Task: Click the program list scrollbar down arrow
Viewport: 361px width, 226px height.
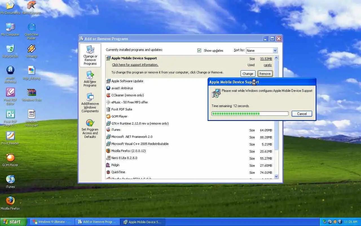Action: point(276,176)
